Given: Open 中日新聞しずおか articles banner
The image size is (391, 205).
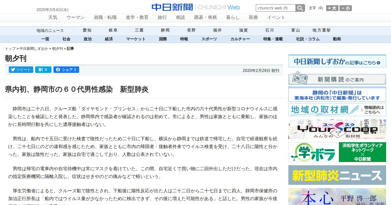Looking at the screenshot, I should (337, 61).
